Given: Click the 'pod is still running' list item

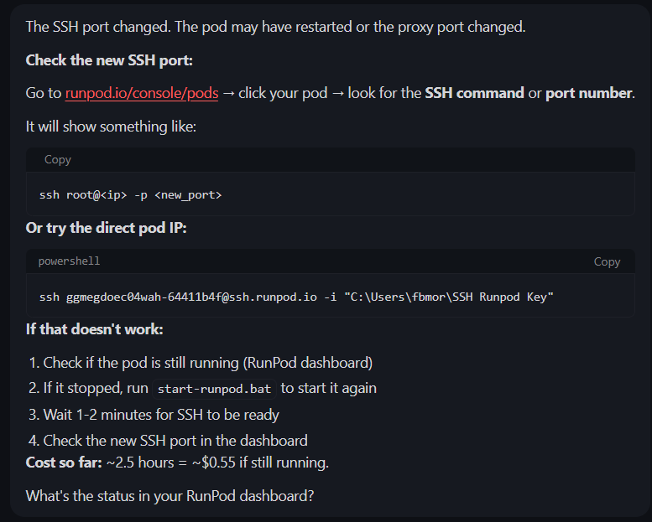Looking at the screenshot, I should 207,363.
